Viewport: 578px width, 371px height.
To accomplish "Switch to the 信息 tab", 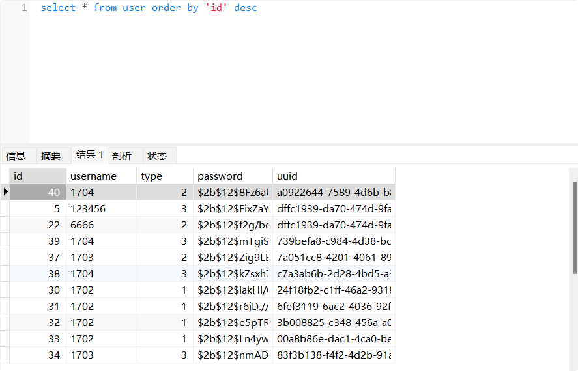I will (16, 156).
